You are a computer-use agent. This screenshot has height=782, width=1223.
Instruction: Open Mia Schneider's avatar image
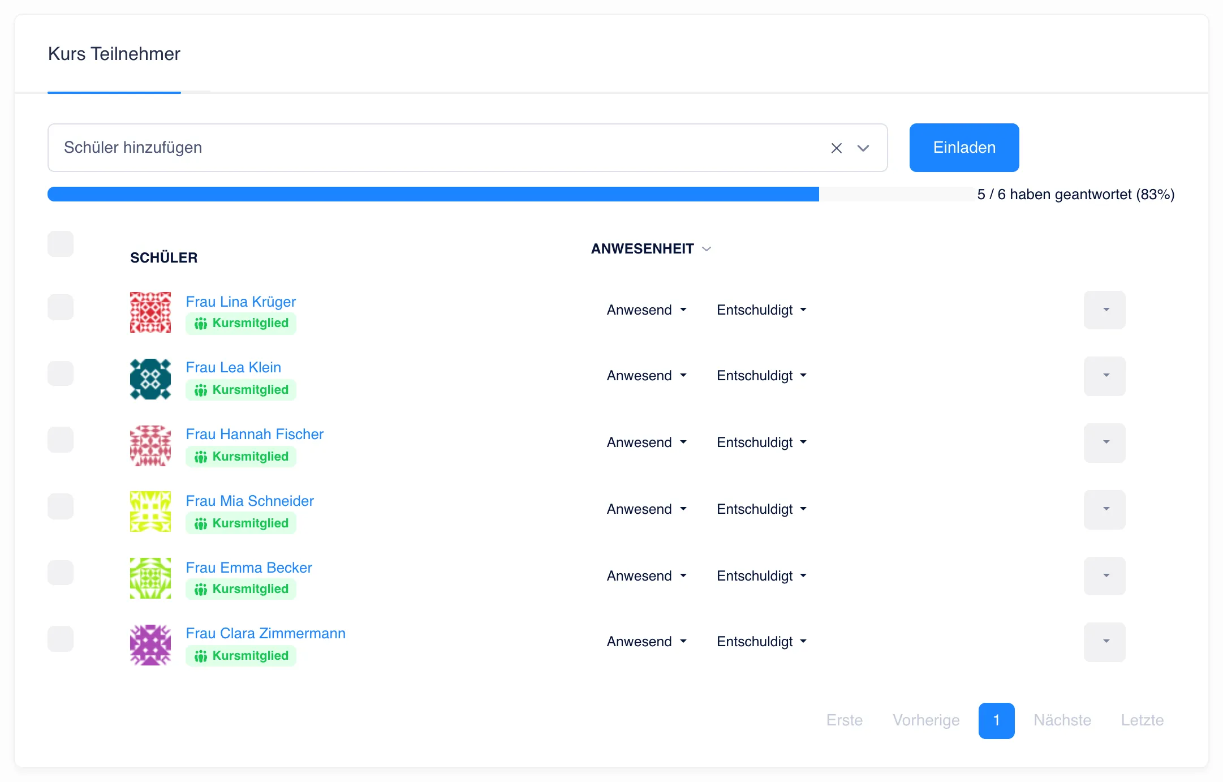coord(150,512)
